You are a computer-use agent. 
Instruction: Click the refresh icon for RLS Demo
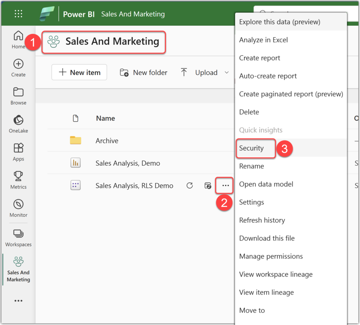(x=189, y=185)
